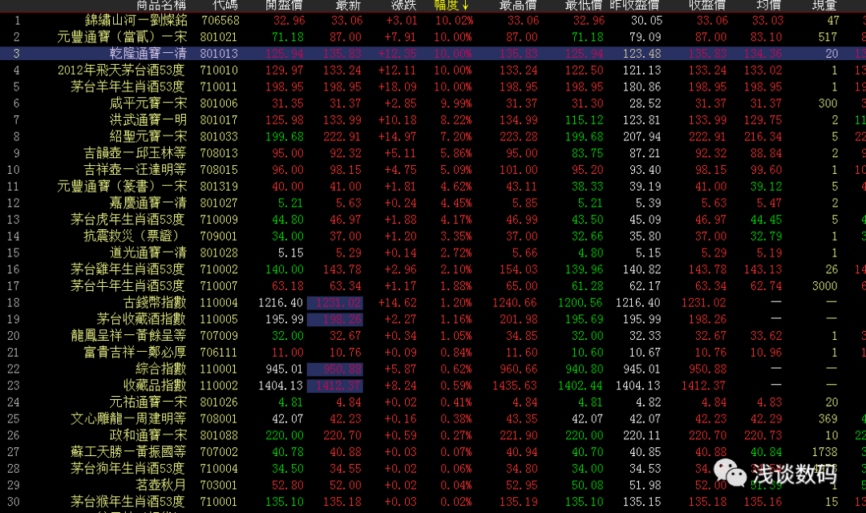Select row 元豐通寶(篆書)一宋

pos(433,186)
